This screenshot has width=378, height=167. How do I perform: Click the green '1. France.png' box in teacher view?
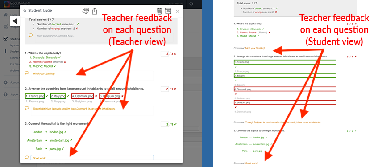[x=35, y=96]
